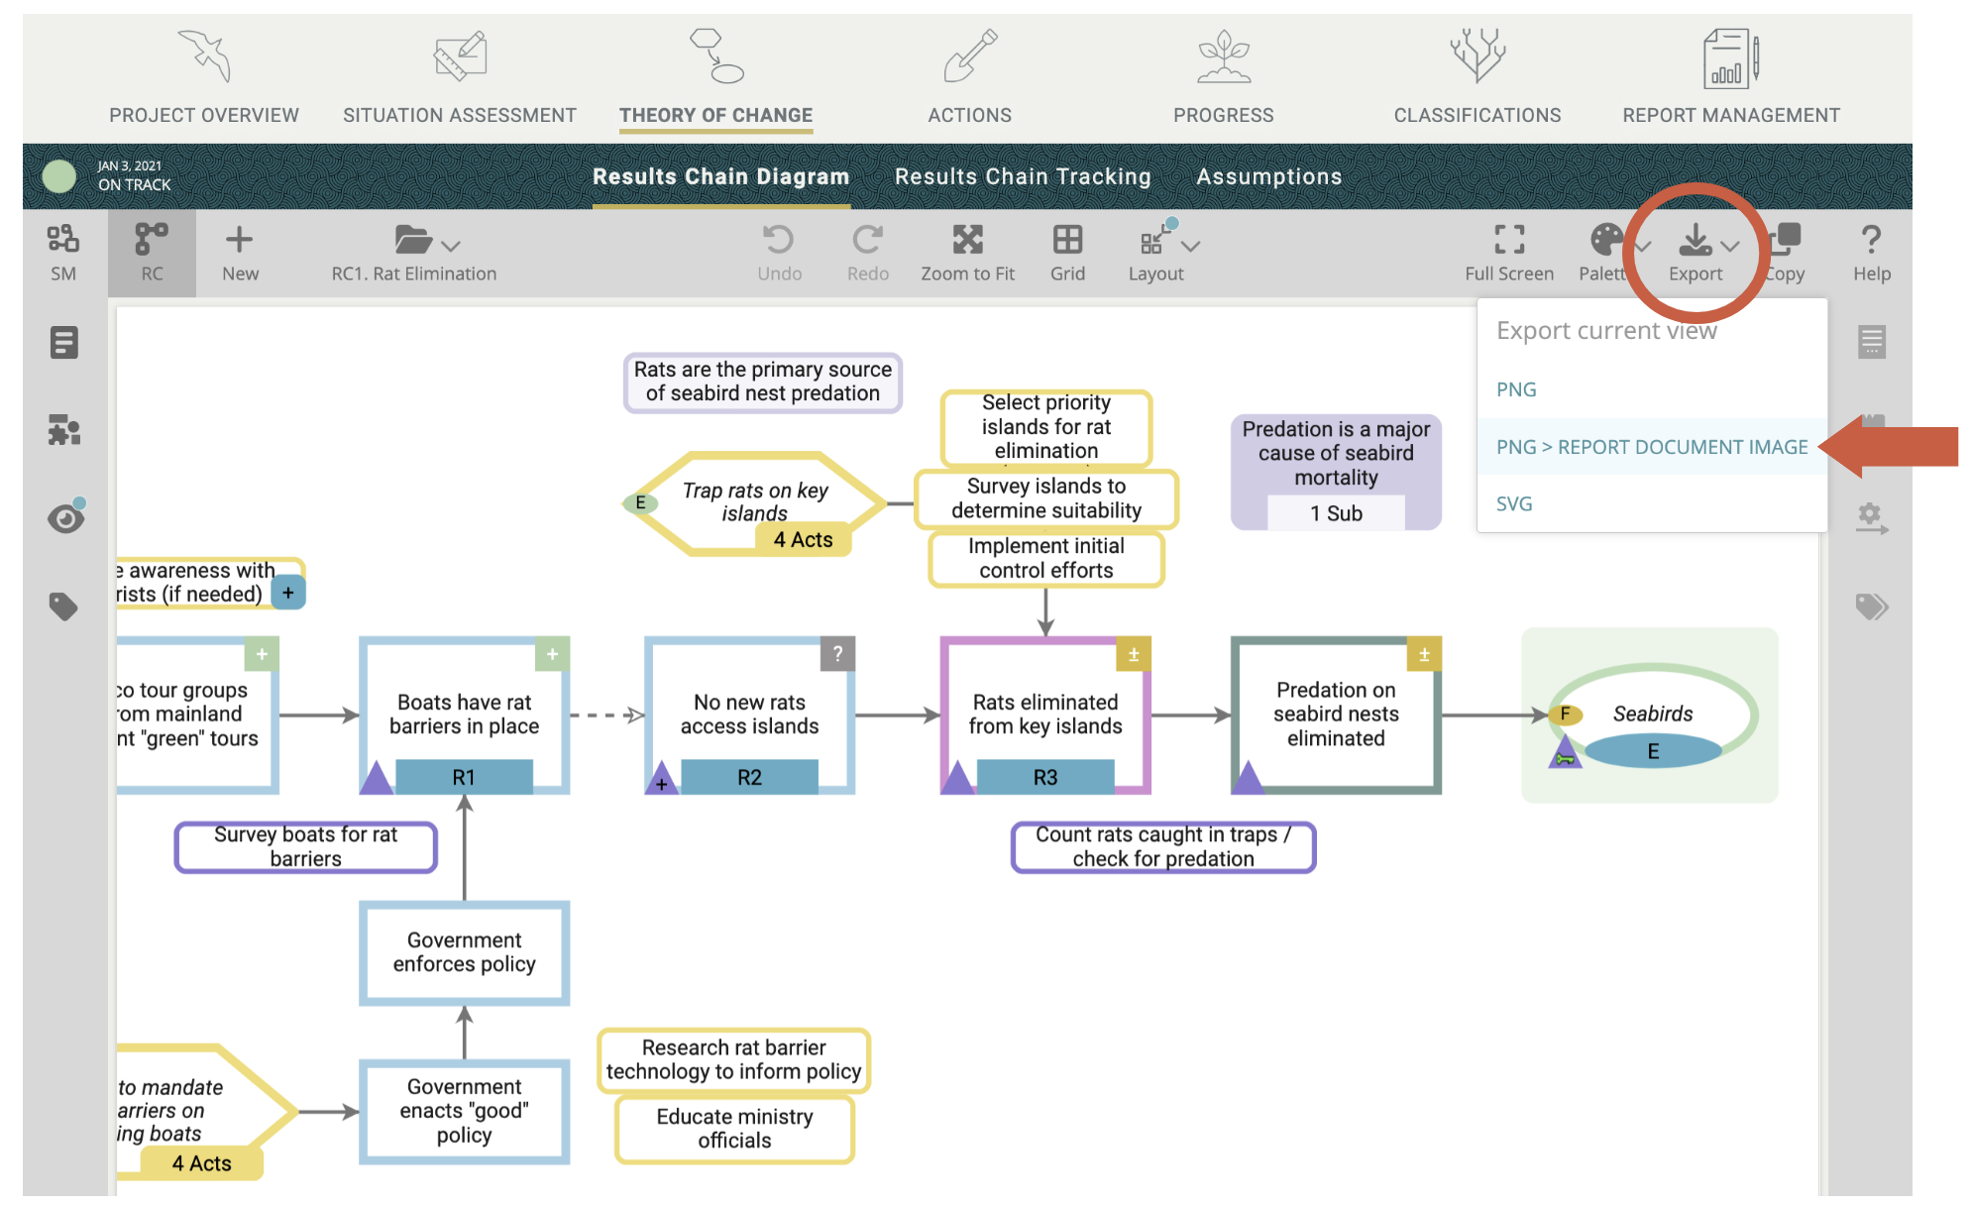Click the New diagram plus icon
Screen dimensions: 1970x1209
click(239, 240)
